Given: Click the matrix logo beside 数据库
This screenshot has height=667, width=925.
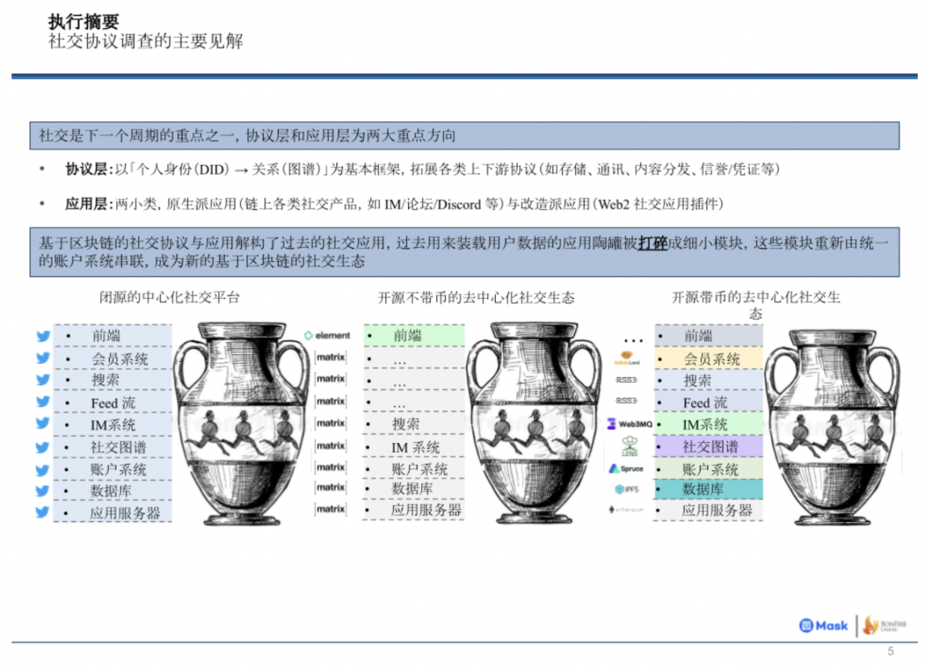Looking at the screenshot, I should [331, 488].
